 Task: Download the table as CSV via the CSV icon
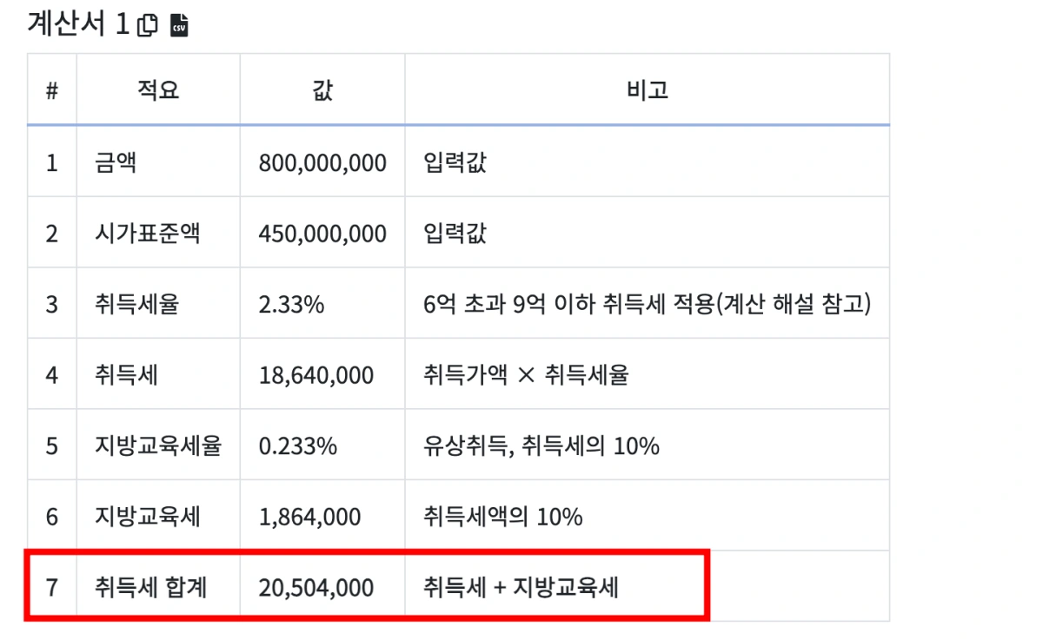pos(177,23)
